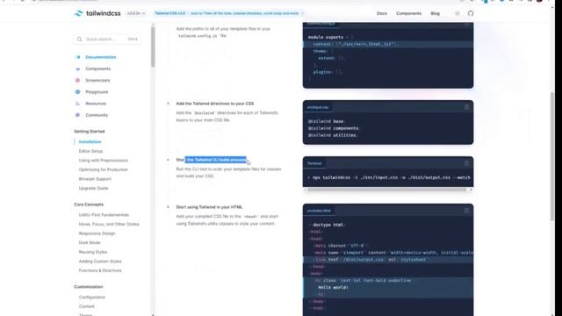This screenshot has width=562, height=316.
Task: Copy the Terminal command code block
Action: tap(466, 163)
